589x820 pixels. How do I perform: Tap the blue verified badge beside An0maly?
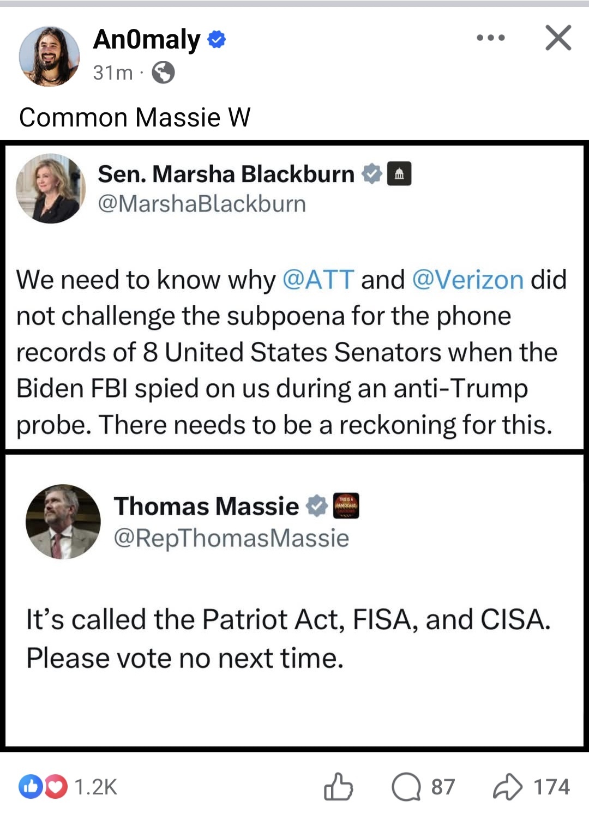point(217,40)
